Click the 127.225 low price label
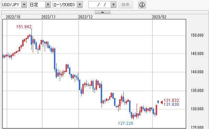Viewport: 209px width, 129px height. (125, 124)
